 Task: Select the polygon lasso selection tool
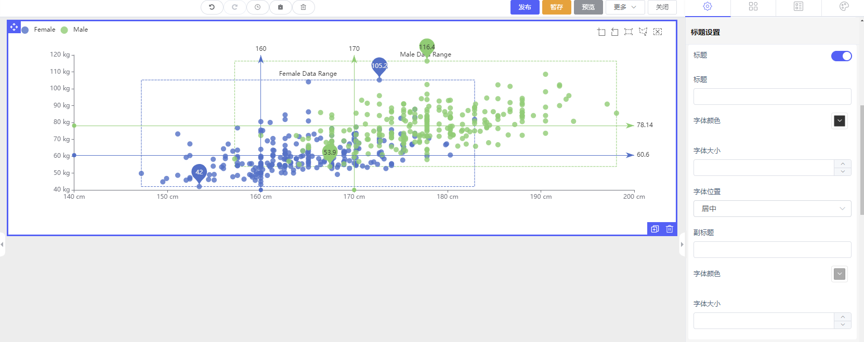click(643, 32)
